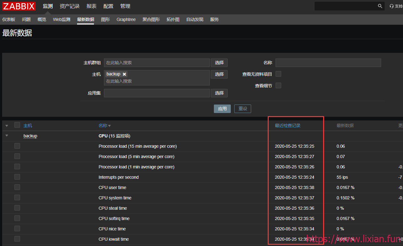Screen dimensions: 403x246
Task: Tick checkbox for CPU steal time
Action: pyautogui.click(x=17, y=208)
